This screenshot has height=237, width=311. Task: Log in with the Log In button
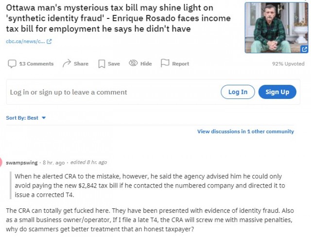click(238, 92)
